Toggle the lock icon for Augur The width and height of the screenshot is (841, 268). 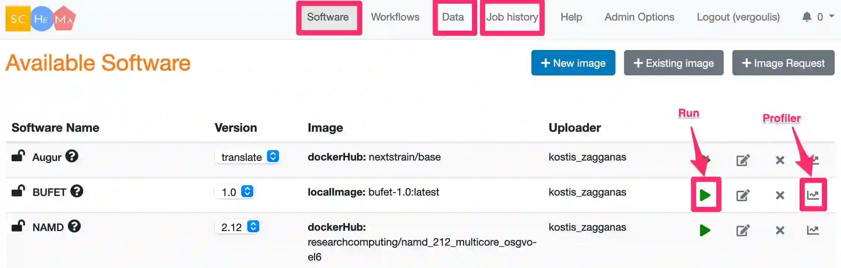18,155
